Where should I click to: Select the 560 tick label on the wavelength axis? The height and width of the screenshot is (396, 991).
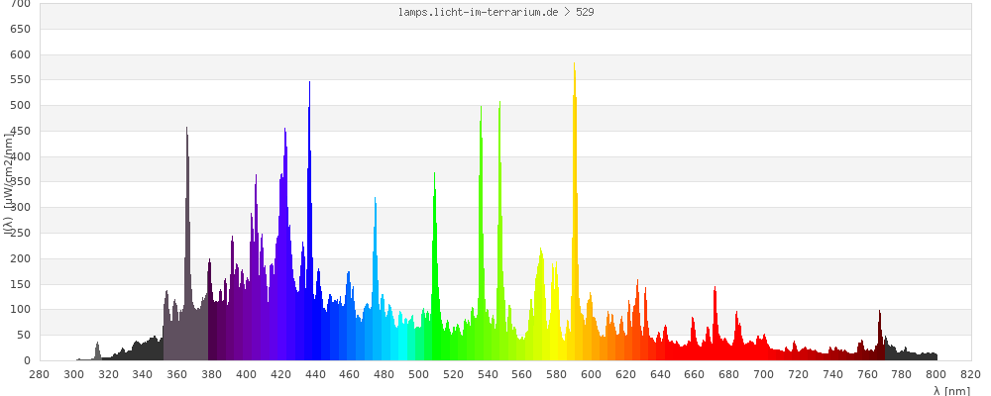point(522,374)
